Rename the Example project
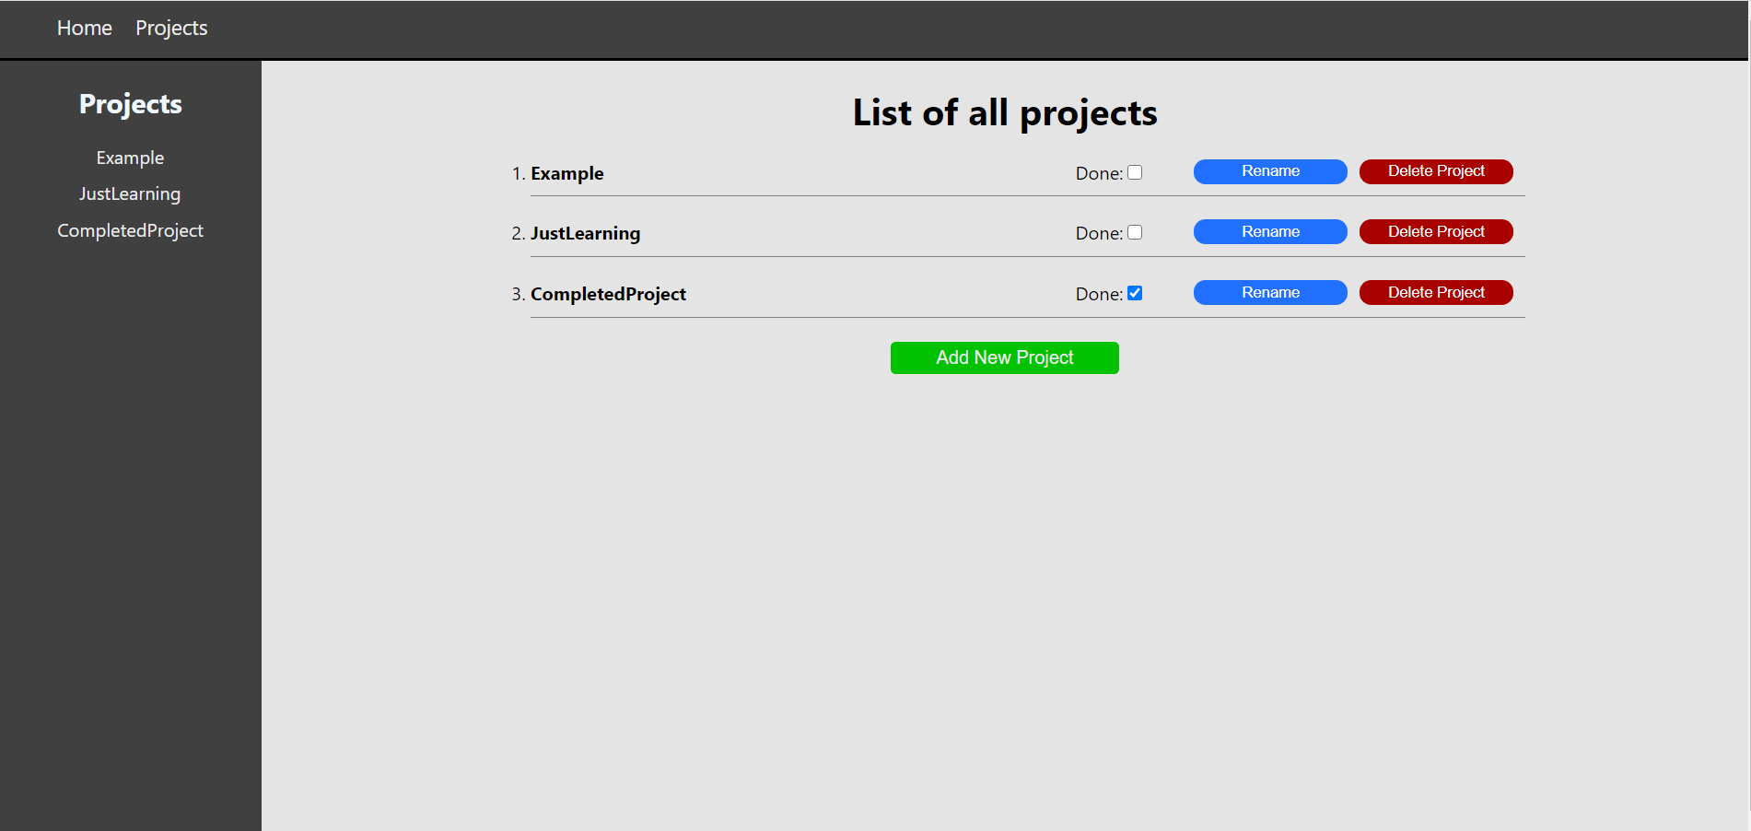The height and width of the screenshot is (831, 1751). [1270, 171]
